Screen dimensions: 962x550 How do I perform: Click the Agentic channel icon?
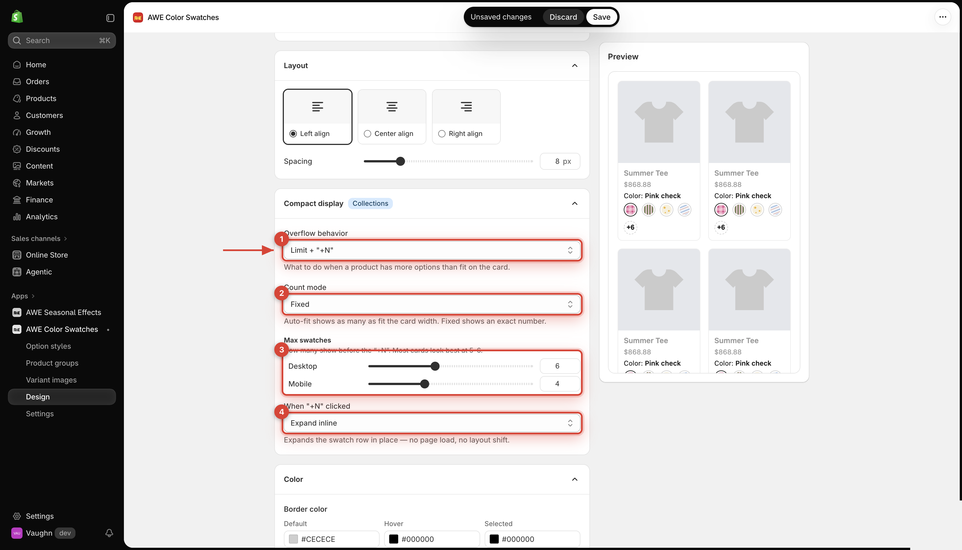(17, 272)
